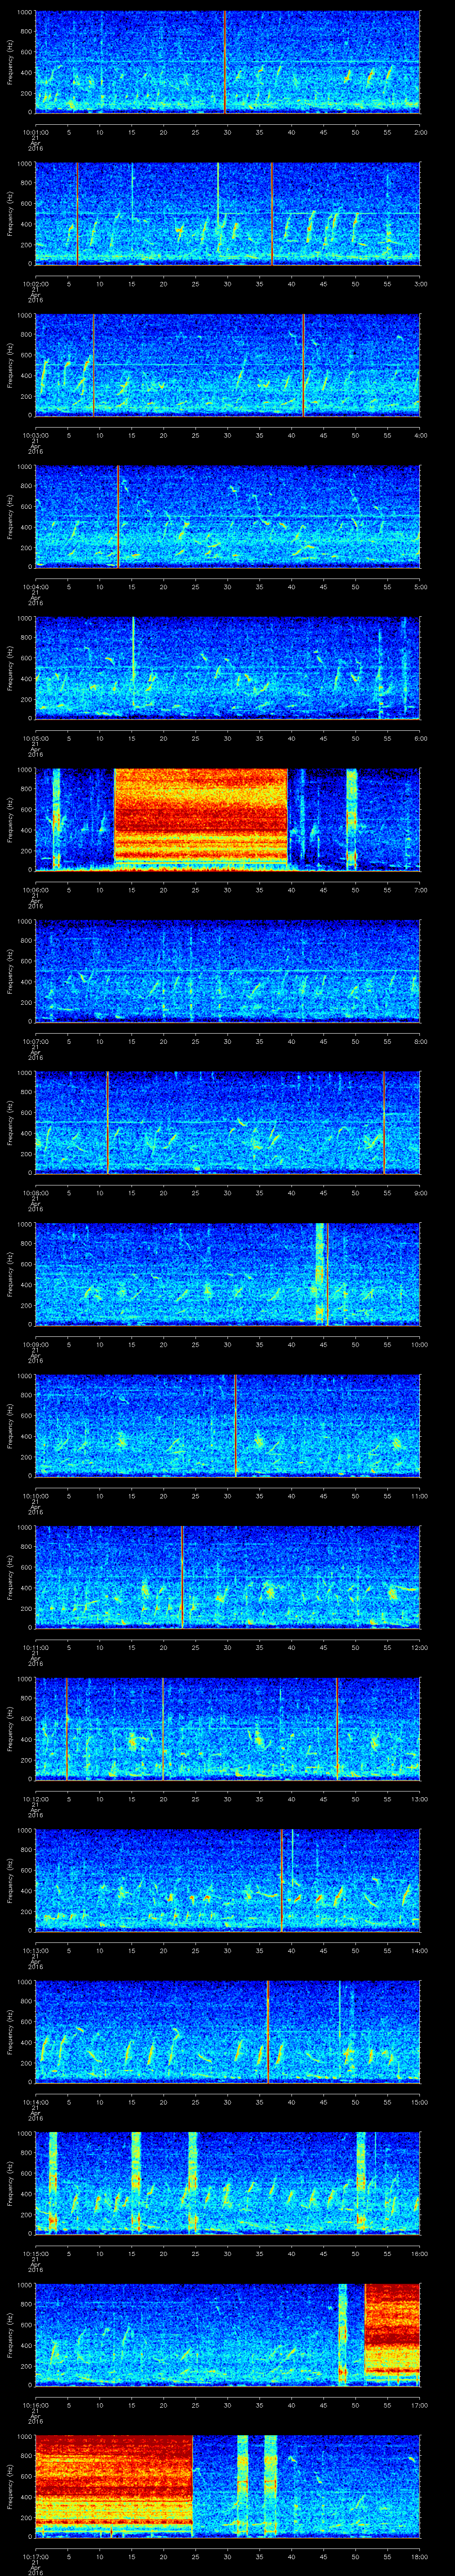Screen dimensions: 455x2576
Task: Select the red noise block at the end of the 10:16:00 panel
Action: 392,2334
